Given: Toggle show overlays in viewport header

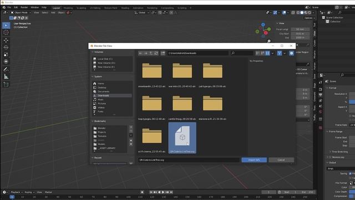Looking at the screenshot, I should [x=284, y=13].
